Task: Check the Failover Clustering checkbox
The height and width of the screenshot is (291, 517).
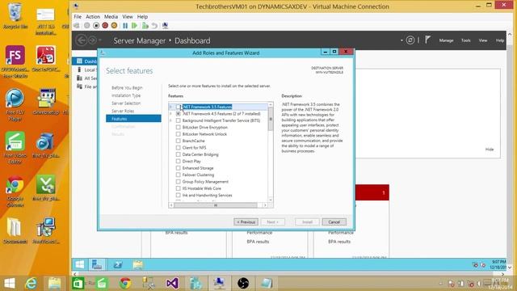Action: pyautogui.click(x=178, y=175)
